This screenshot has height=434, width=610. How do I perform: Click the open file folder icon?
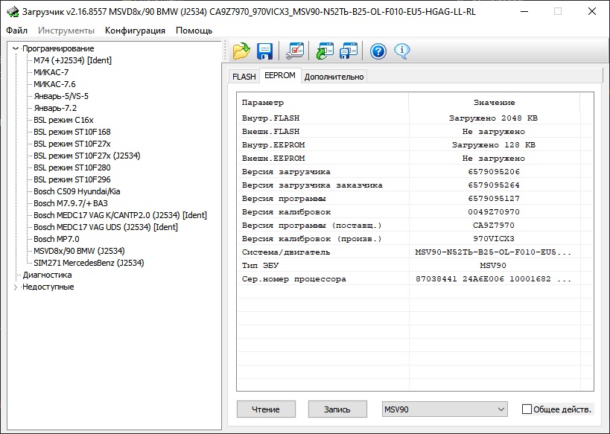241,51
